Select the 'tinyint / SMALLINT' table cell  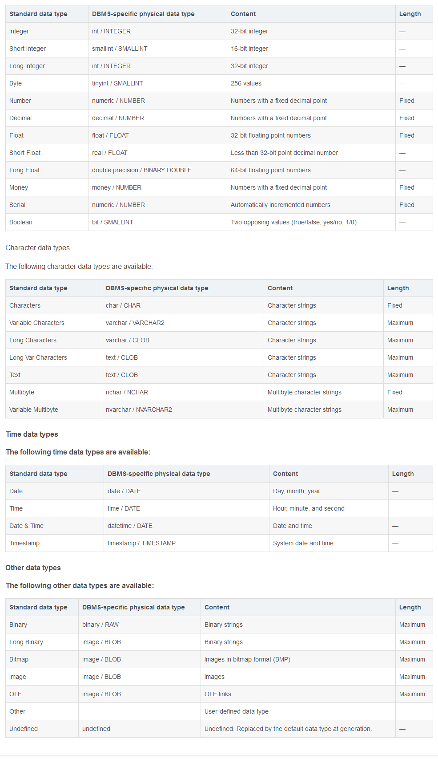117,83
